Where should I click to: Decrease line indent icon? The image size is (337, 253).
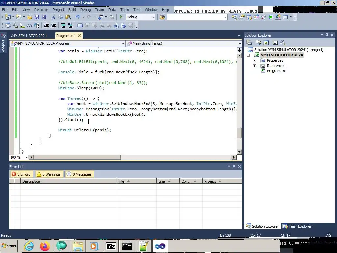click(46, 26)
